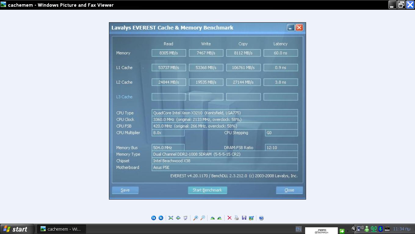
Task: Click the EN language bar indicator
Action: (298, 229)
